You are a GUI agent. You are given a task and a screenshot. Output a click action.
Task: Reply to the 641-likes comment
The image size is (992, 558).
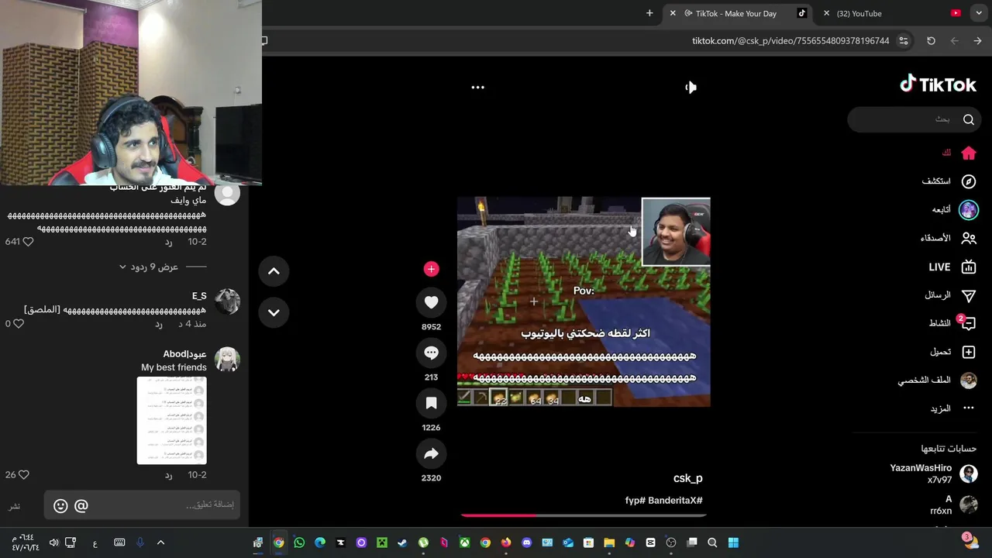(168, 242)
